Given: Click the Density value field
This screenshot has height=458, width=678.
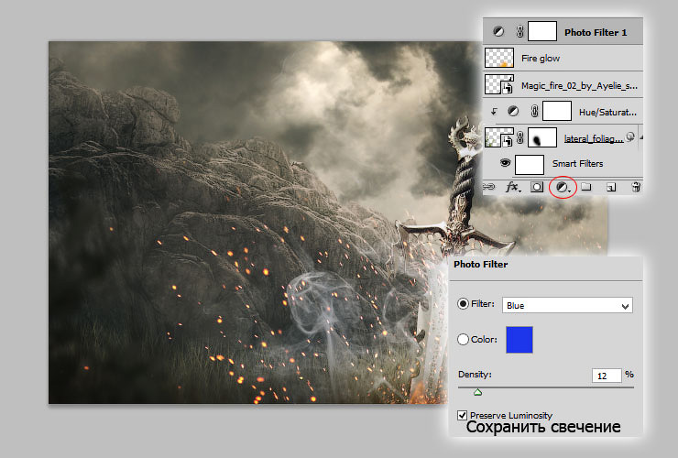Looking at the screenshot, I should [607, 376].
